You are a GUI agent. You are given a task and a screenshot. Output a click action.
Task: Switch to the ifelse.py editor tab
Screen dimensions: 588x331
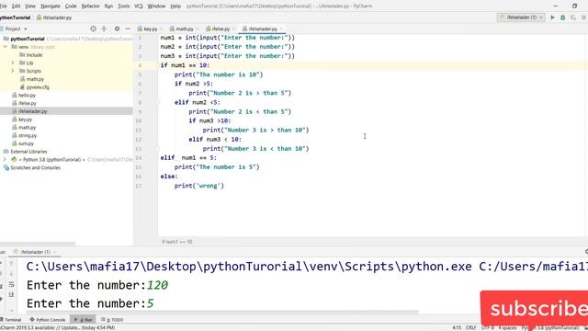[220, 29]
